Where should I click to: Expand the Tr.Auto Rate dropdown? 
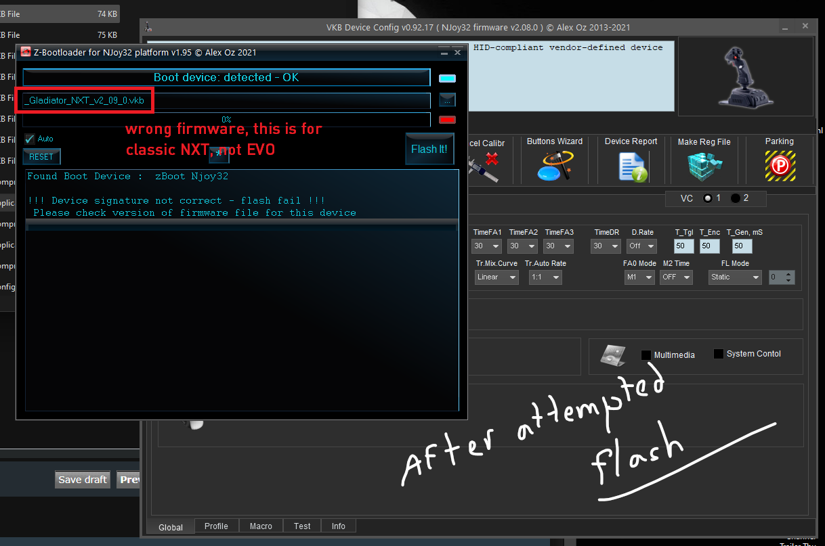pos(546,277)
